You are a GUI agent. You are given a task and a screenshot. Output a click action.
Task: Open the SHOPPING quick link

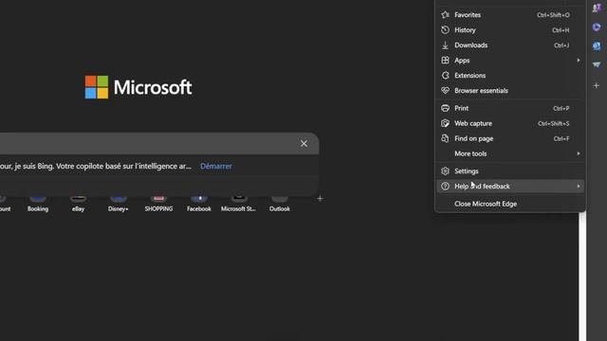(158, 204)
